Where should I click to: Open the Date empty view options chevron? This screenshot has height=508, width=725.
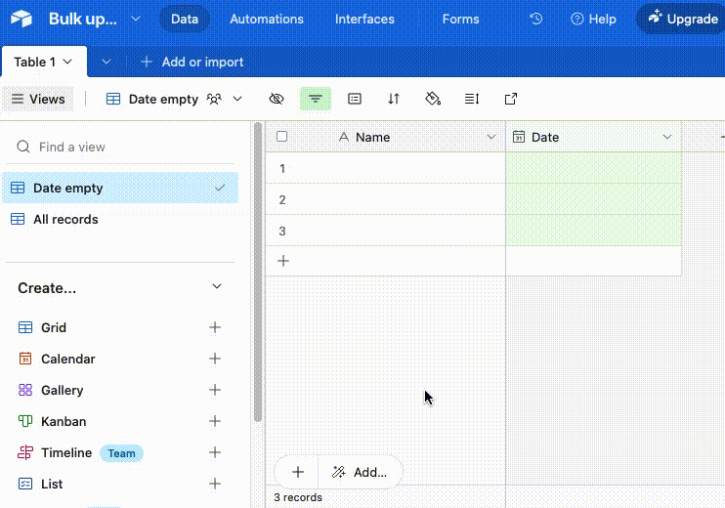click(x=237, y=99)
